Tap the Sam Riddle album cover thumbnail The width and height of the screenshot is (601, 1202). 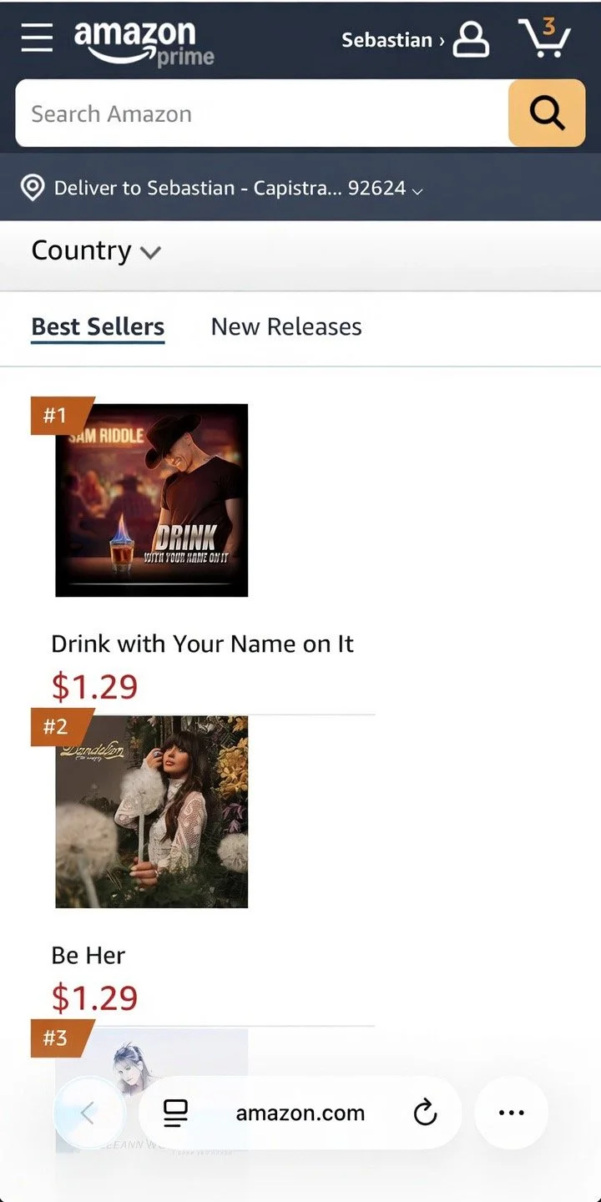click(x=152, y=500)
